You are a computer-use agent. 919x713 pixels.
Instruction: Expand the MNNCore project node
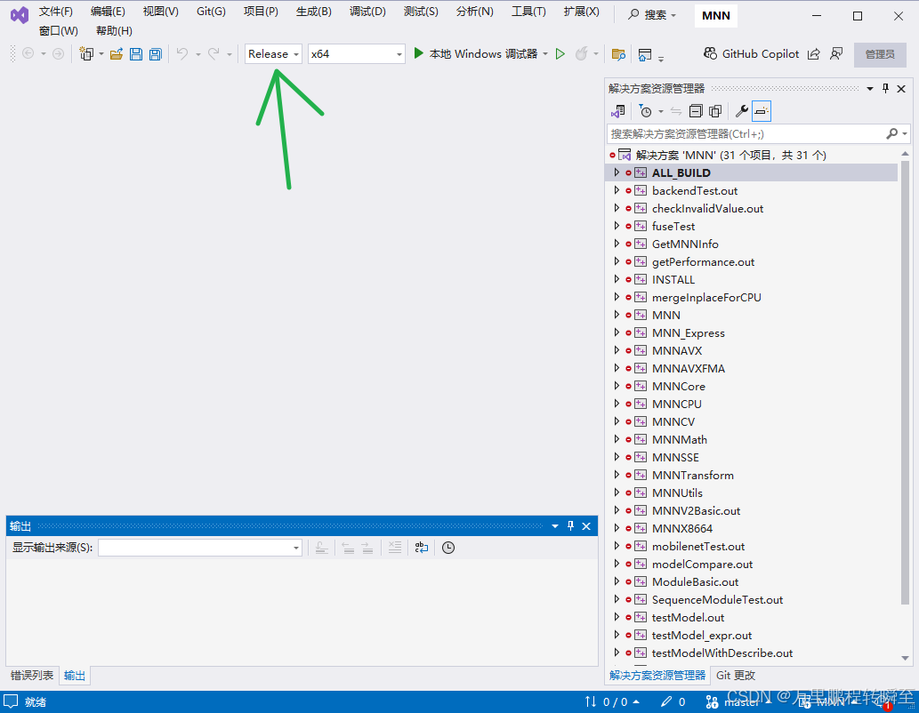pyautogui.click(x=617, y=386)
